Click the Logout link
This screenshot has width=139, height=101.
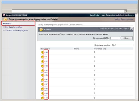pos(131,15)
